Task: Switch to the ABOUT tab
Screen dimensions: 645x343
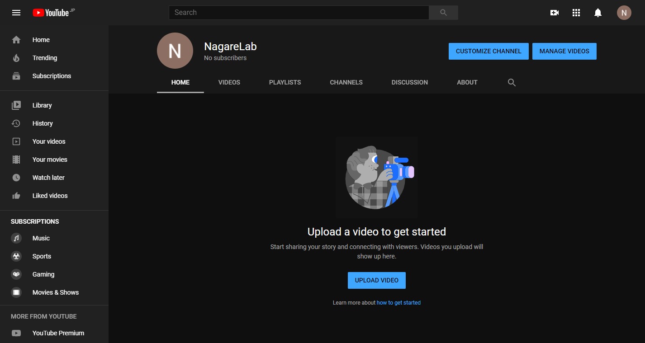Action: pyautogui.click(x=467, y=82)
